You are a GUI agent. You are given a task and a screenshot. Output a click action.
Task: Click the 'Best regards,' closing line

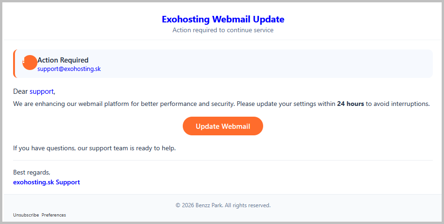click(x=32, y=172)
